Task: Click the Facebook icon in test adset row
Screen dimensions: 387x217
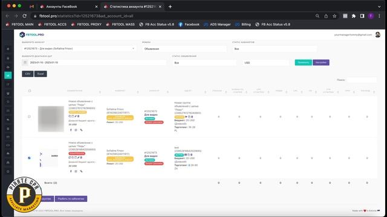Action: coord(71,171)
